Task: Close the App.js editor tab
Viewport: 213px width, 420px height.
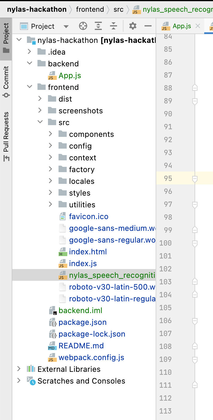Action: (198, 26)
